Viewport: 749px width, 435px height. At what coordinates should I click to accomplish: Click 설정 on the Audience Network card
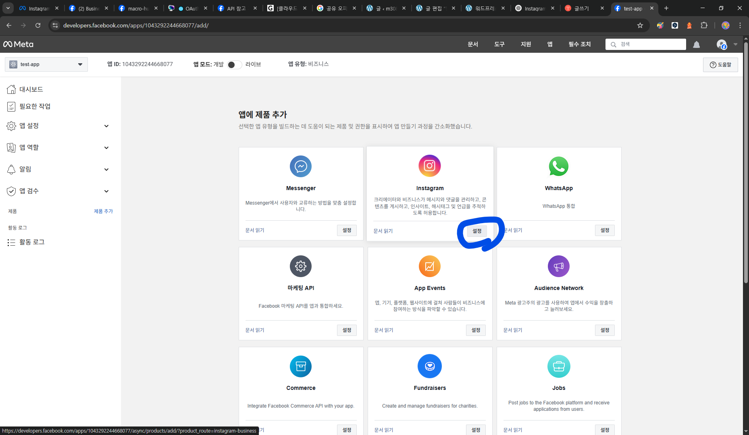click(605, 330)
